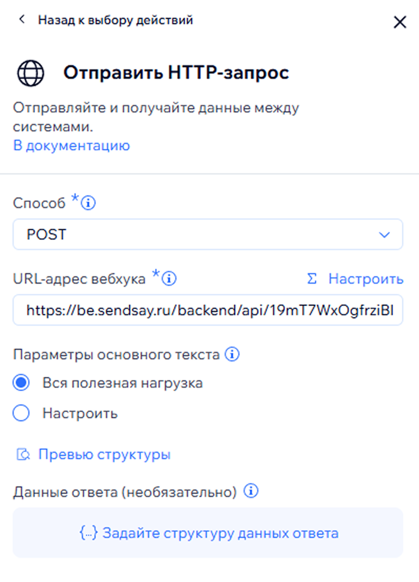
Task: Click the structure preview magnifier icon
Action: (23, 454)
